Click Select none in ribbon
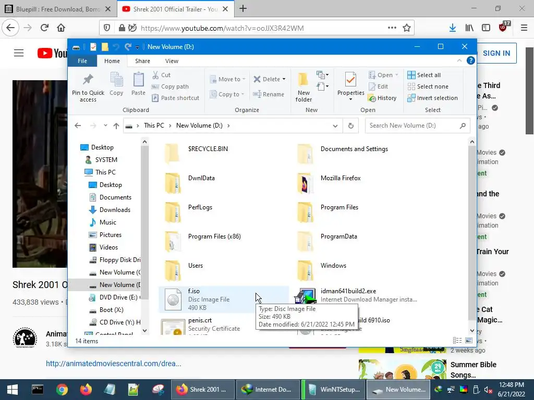Screen dimensions: 534x400 pyautogui.click(x=428, y=86)
